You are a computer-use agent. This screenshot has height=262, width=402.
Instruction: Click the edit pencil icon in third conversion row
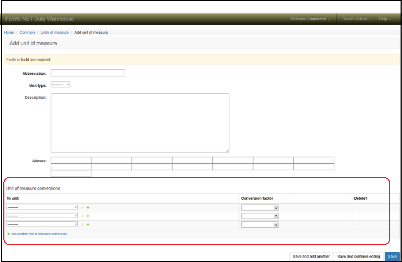tap(83, 224)
